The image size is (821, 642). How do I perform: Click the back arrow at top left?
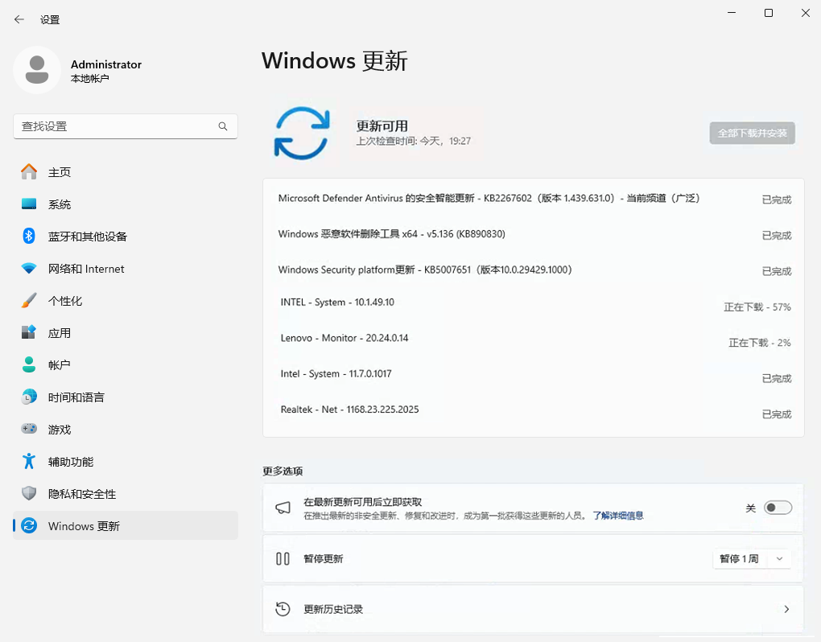[x=18, y=19]
